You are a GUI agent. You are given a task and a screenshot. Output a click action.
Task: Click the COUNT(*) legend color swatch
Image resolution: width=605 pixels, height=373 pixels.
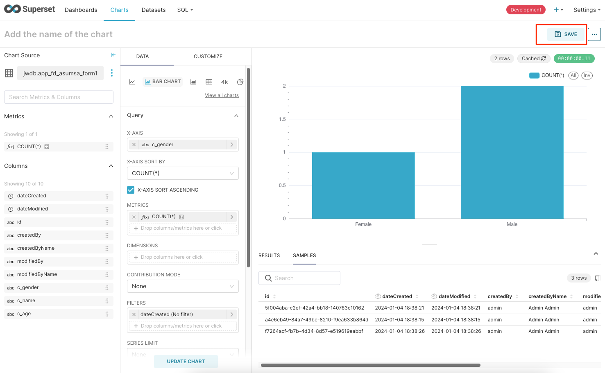point(534,75)
